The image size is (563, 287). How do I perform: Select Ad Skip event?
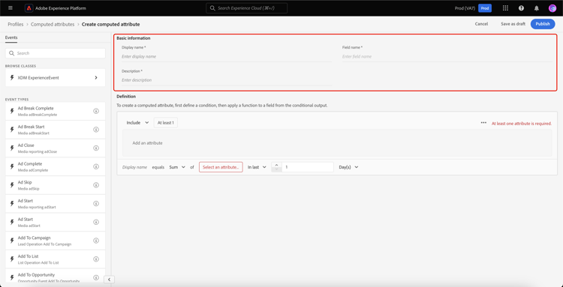(56, 185)
